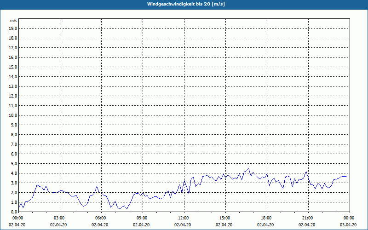The height and width of the screenshot is (230, 368).
Task: Click the curve peak at 21:00
Action: click(x=307, y=172)
